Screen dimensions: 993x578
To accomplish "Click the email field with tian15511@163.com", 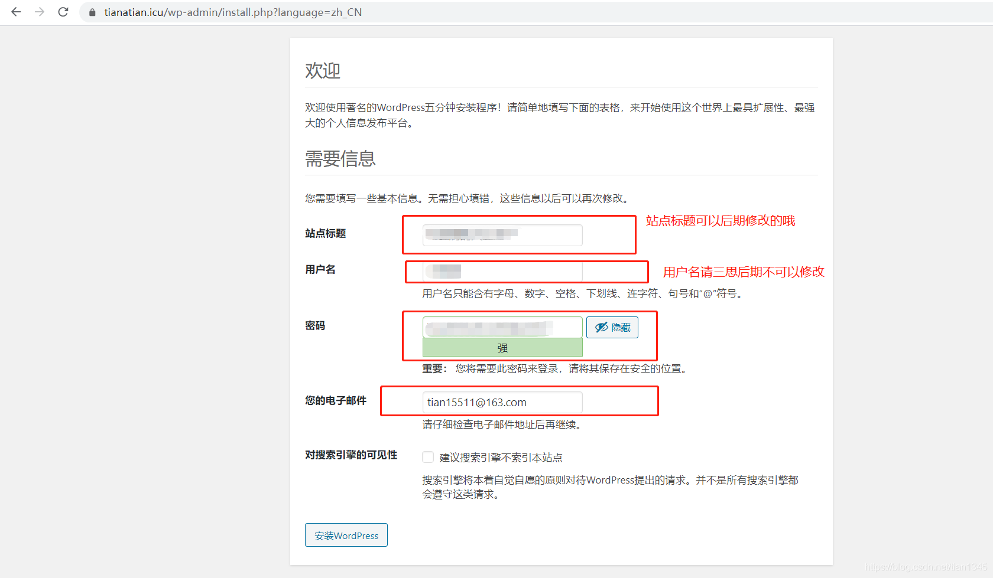I will (x=502, y=402).
